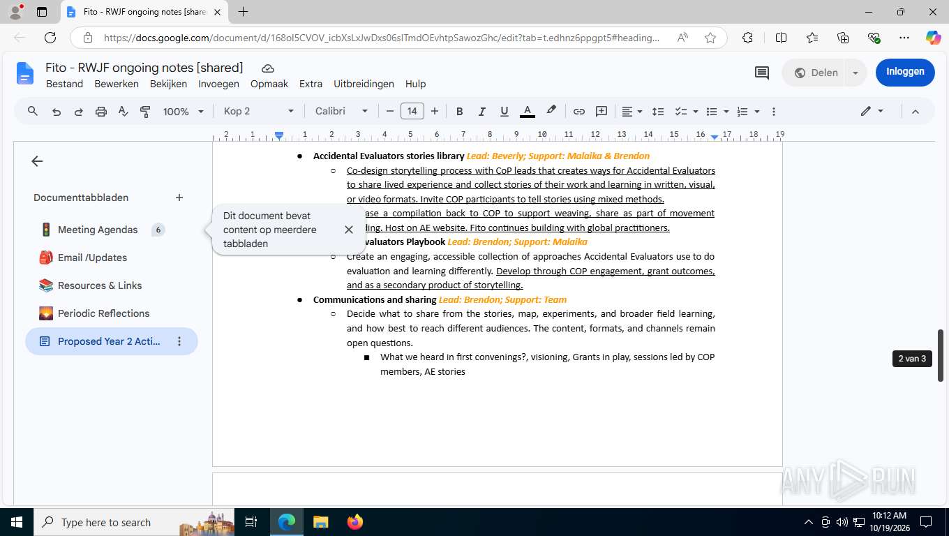Open the editing mode dropdown
The height and width of the screenshot is (536, 949).
pyautogui.click(x=872, y=111)
